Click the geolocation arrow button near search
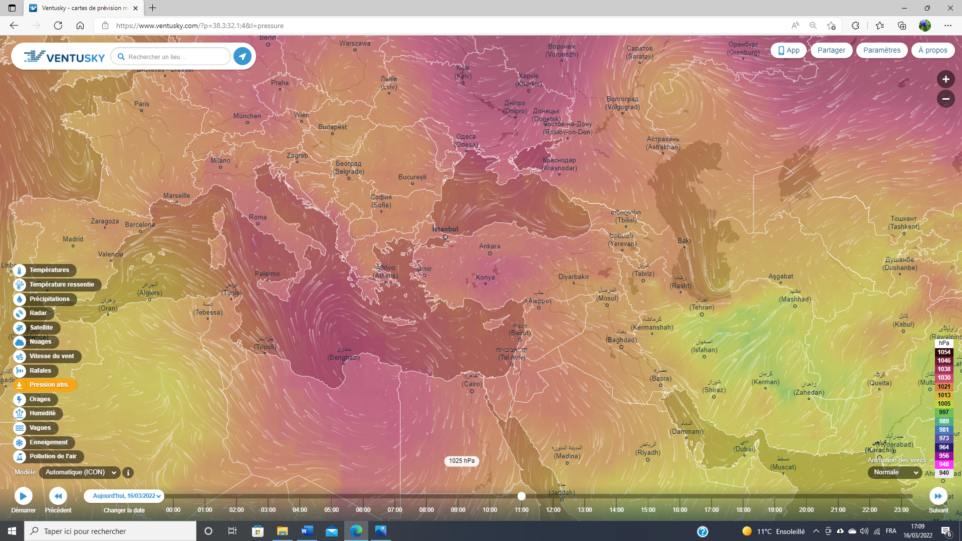This screenshot has height=541, width=962. (x=243, y=57)
